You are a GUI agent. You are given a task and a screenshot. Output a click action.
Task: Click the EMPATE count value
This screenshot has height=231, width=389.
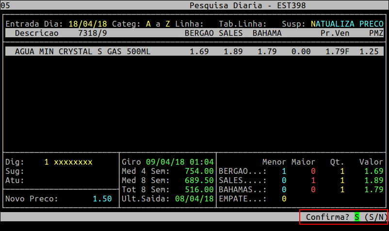coord(284,199)
